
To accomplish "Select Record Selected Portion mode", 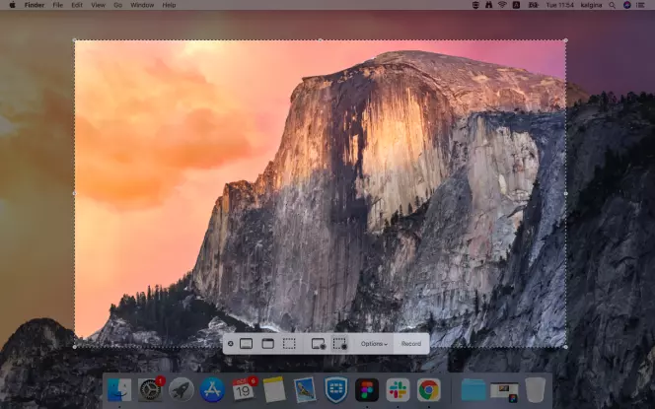I will pos(340,344).
